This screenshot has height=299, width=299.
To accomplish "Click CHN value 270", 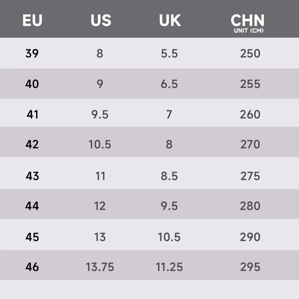I will tap(250, 144).
